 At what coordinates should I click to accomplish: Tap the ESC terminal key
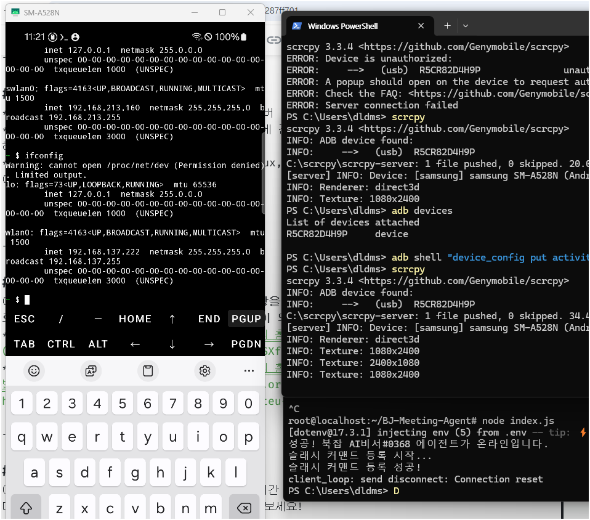(x=25, y=319)
